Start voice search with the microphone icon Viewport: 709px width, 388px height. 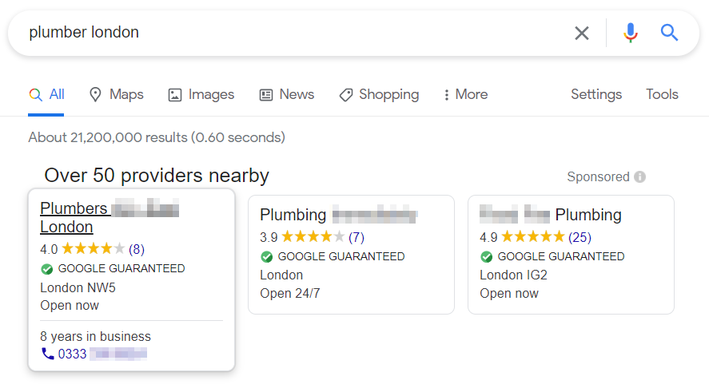631,33
